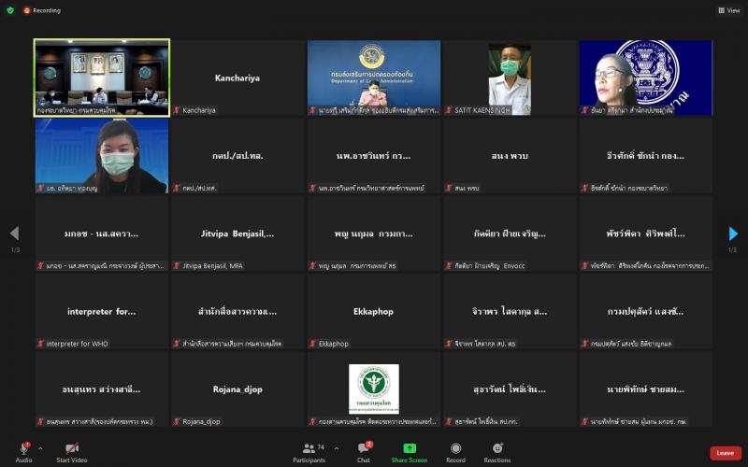Click the 'interpreter for WHO' name label
The height and width of the screenshot is (467, 748).
[x=78, y=344]
